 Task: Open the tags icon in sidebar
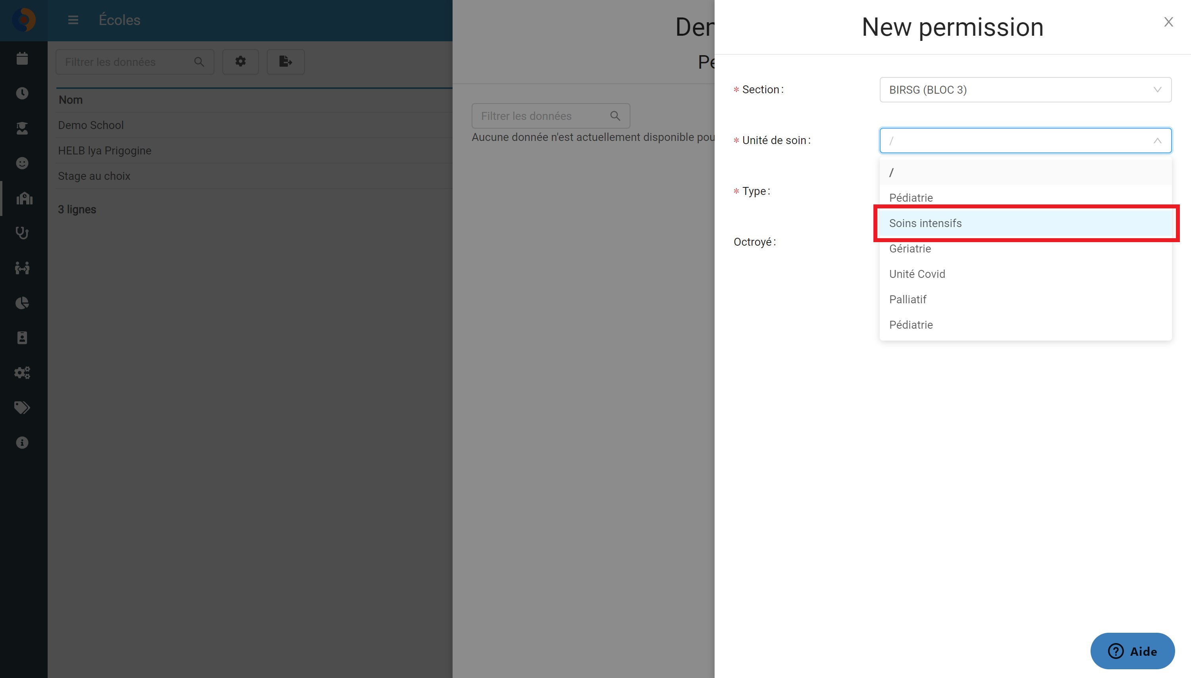pos(22,407)
